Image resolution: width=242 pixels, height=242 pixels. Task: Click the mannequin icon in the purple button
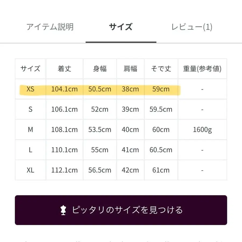coord(63,211)
